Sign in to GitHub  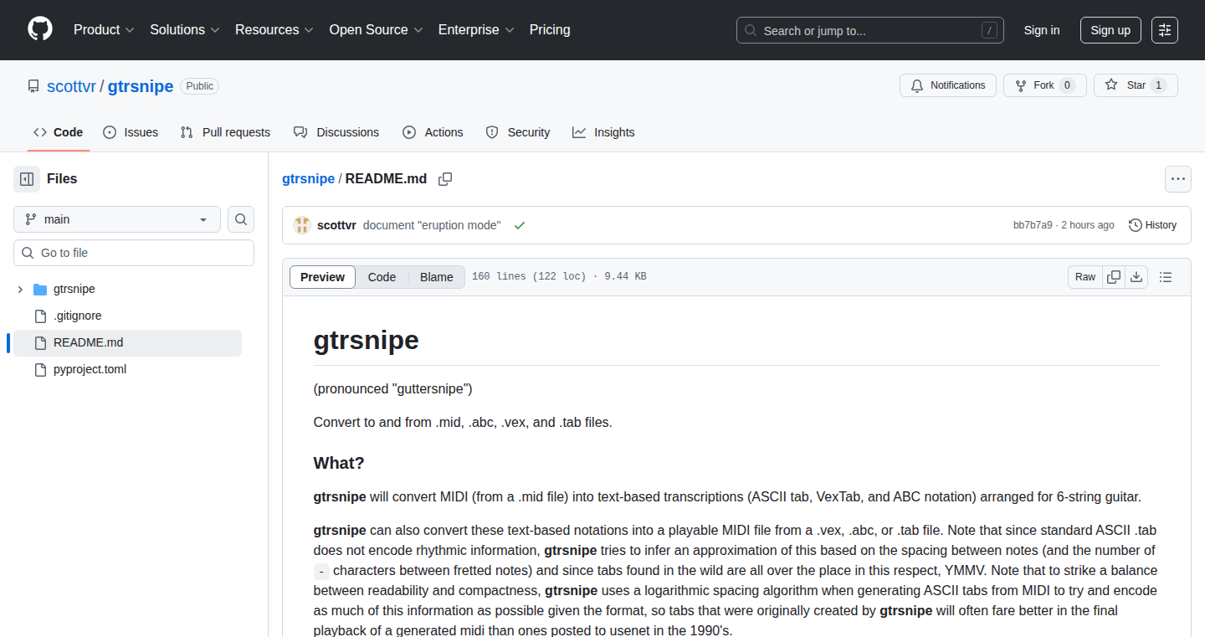(x=1042, y=30)
